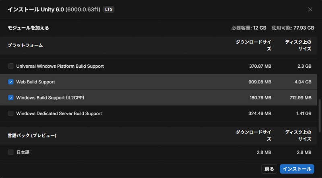322x178 pixels.
Task: Uncheck Windows Build Support (IL2CPP)
Action: tap(11, 97)
